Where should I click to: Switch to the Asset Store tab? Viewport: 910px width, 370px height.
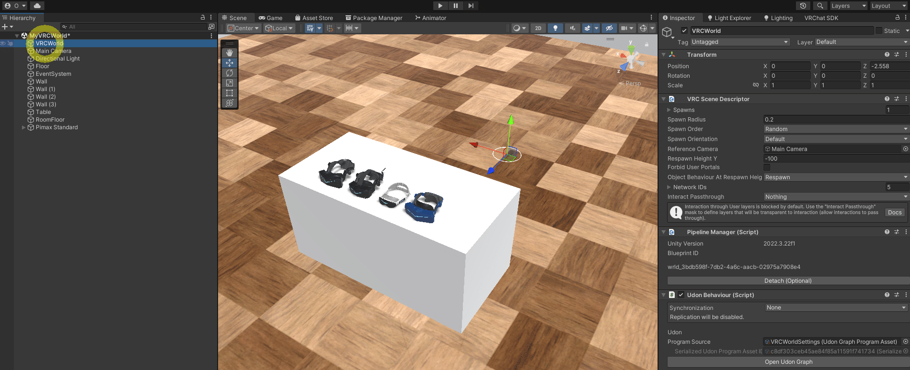point(314,18)
